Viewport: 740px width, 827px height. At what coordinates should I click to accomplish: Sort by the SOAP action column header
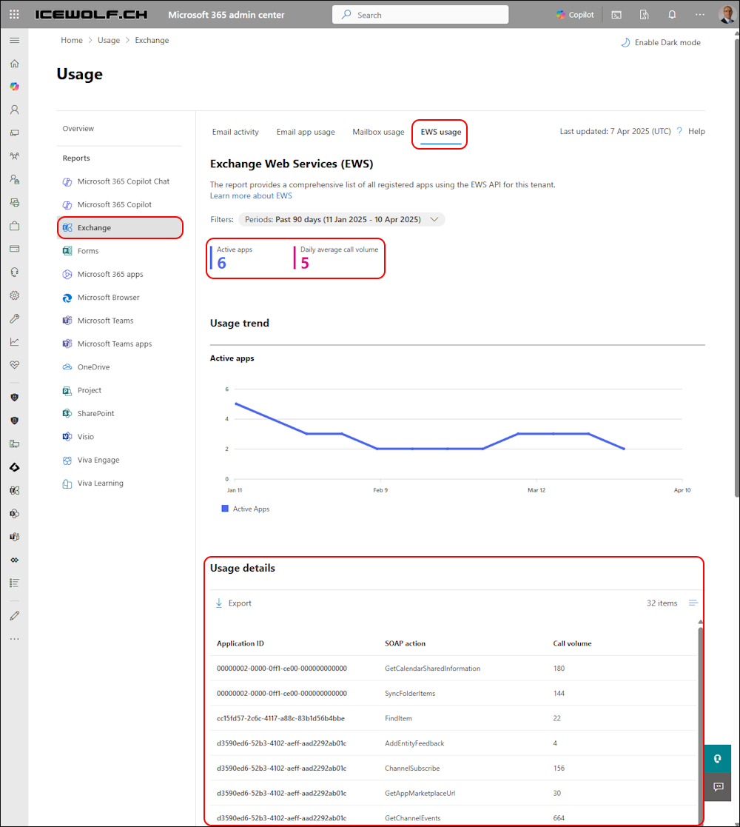(405, 643)
